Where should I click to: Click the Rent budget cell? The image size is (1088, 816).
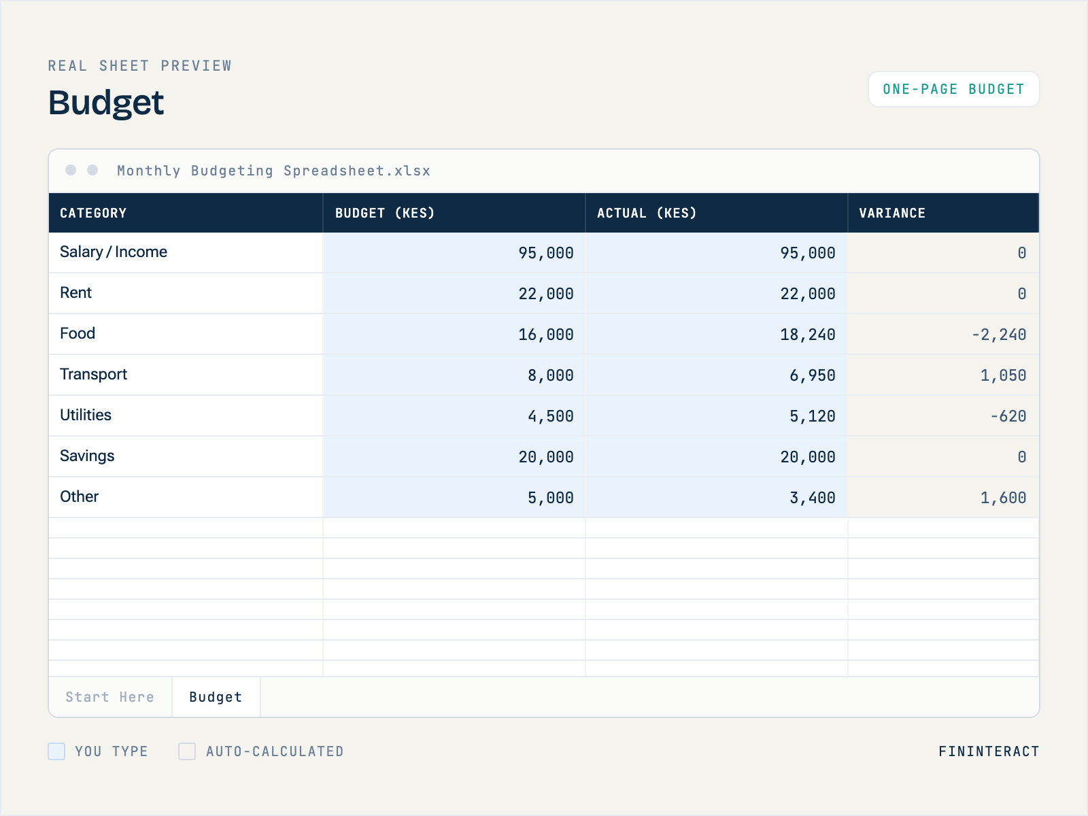coord(454,294)
